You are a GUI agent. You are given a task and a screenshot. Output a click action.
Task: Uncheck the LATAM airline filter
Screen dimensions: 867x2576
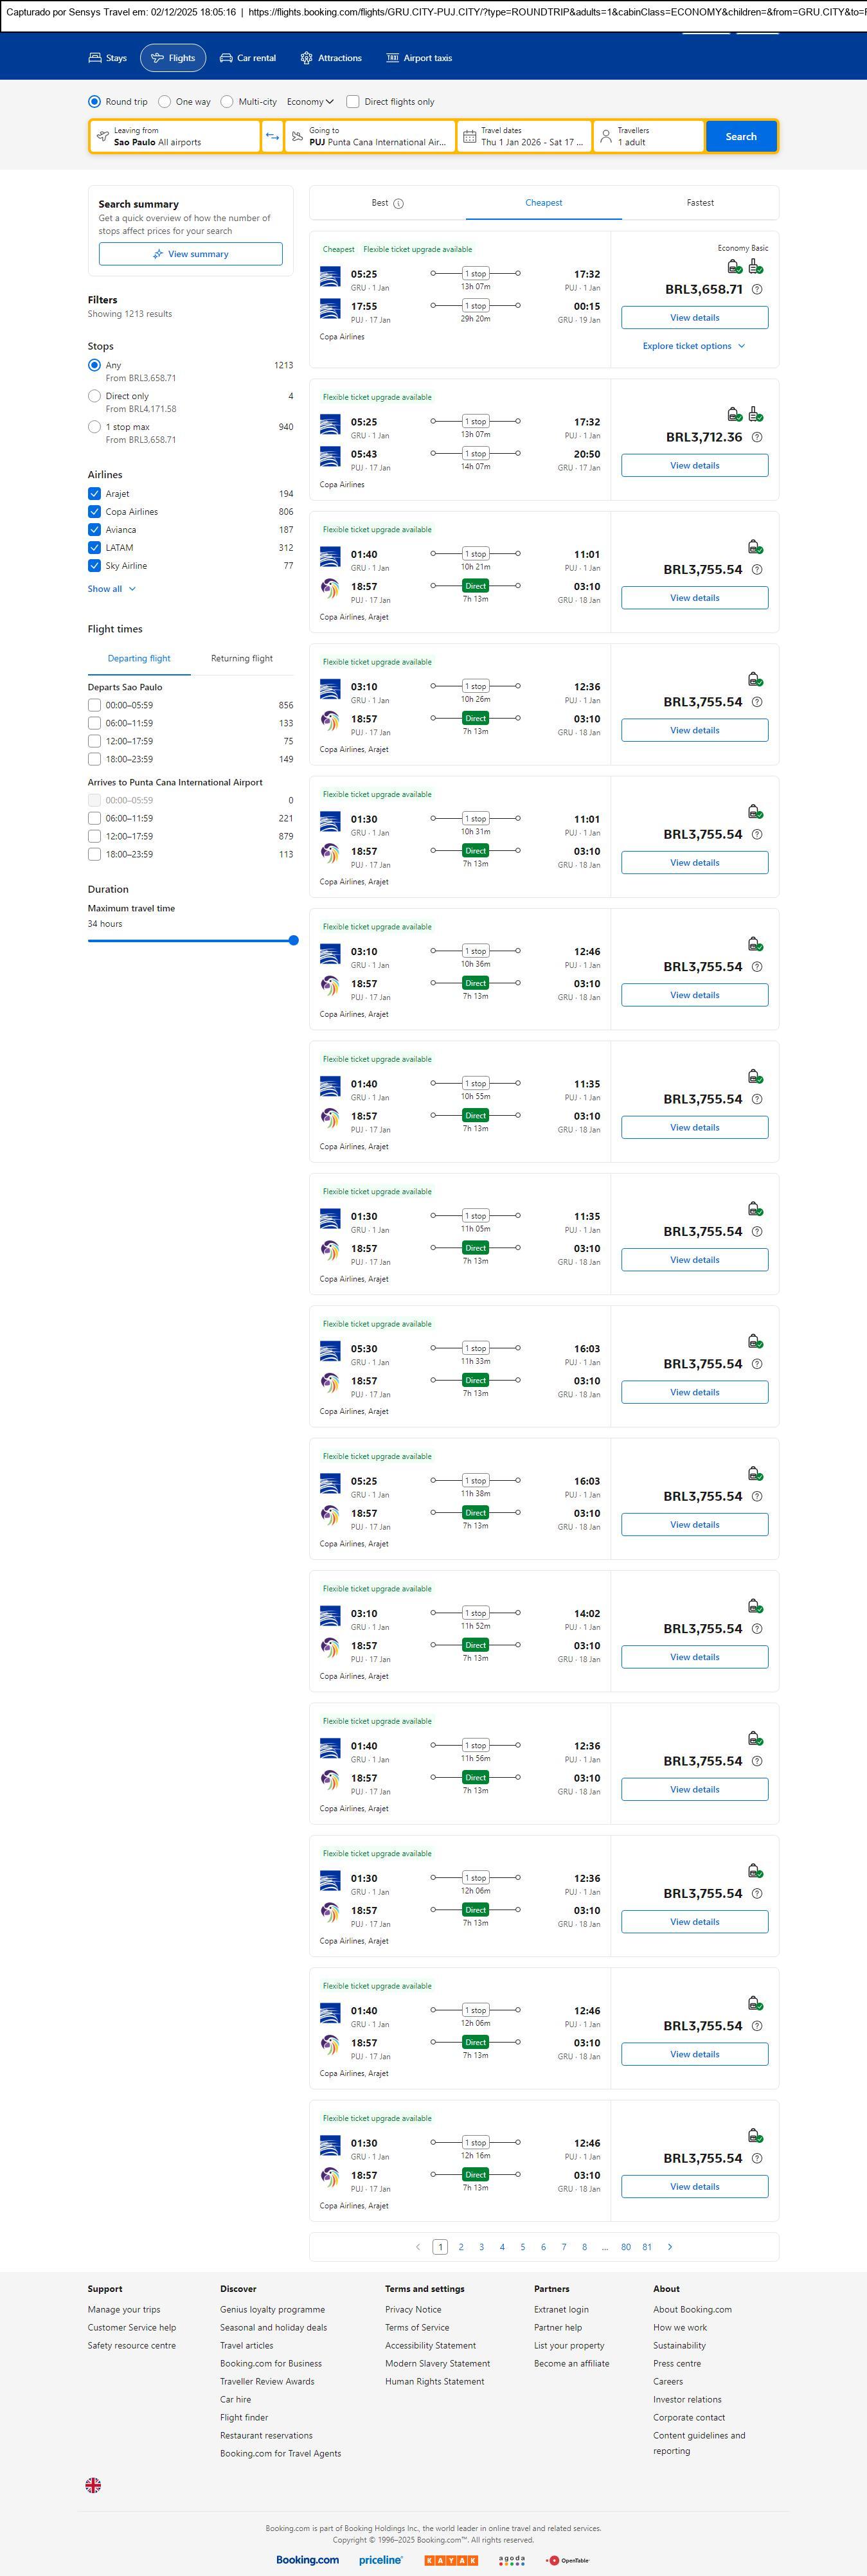(x=94, y=548)
